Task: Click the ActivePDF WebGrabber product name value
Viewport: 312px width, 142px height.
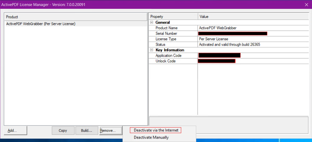Action: click(218, 28)
